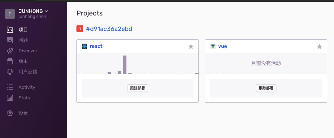This screenshot has width=334, height=138.
Task: Open the vue project link
Action: (x=223, y=46)
